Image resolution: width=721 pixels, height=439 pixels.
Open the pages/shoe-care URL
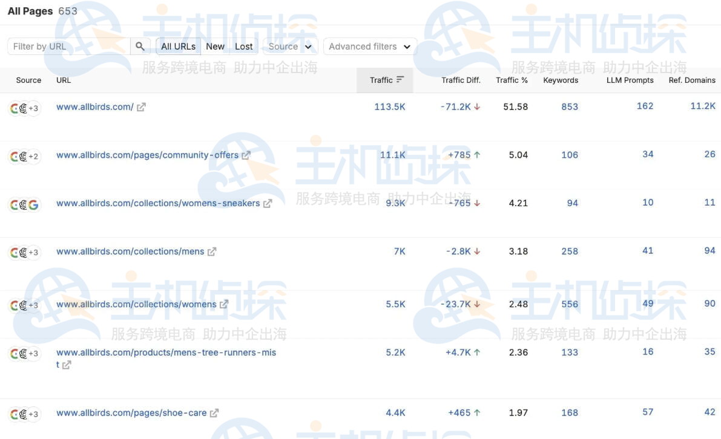(x=131, y=413)
